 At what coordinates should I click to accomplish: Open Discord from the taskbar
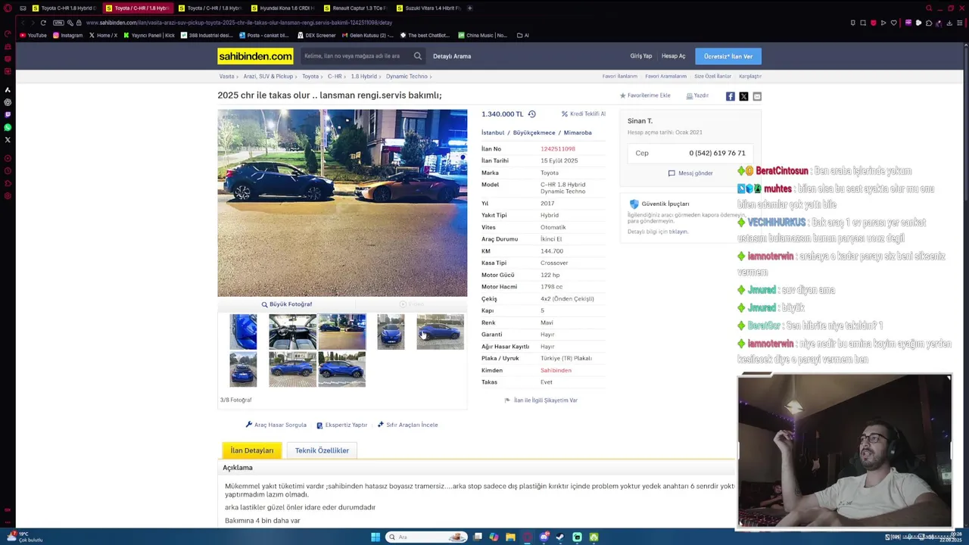pyautogui.click(x=544, y=537)
